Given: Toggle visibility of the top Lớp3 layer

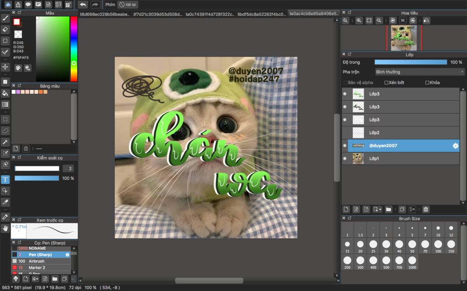Looking at the screenshot, I should click(x=345, y=94).
